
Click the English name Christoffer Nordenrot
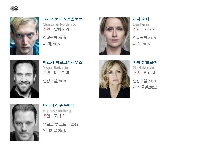click(59, 24)
